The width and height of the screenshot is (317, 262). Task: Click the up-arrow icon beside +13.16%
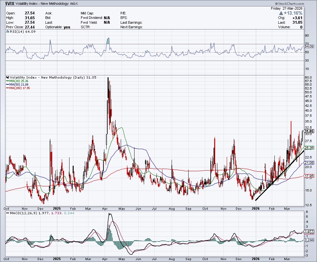click(x=281, y=13)
